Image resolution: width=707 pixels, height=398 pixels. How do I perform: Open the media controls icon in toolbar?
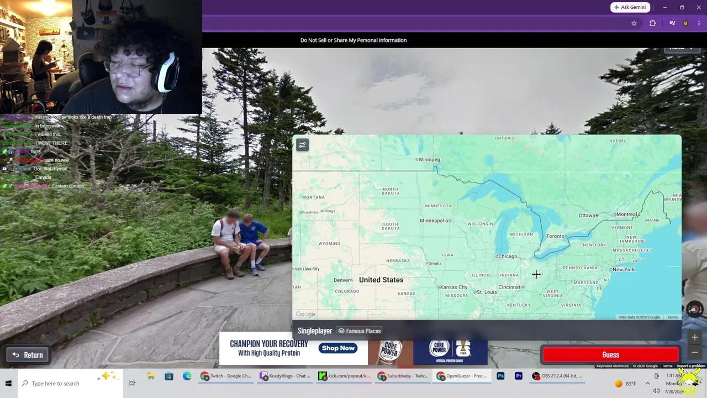(x=672, y=23)
